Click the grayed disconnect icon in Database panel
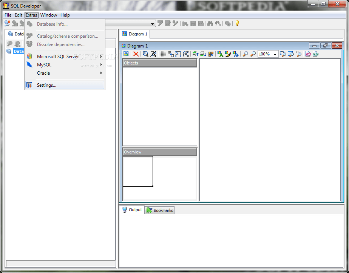 (17, 43)
